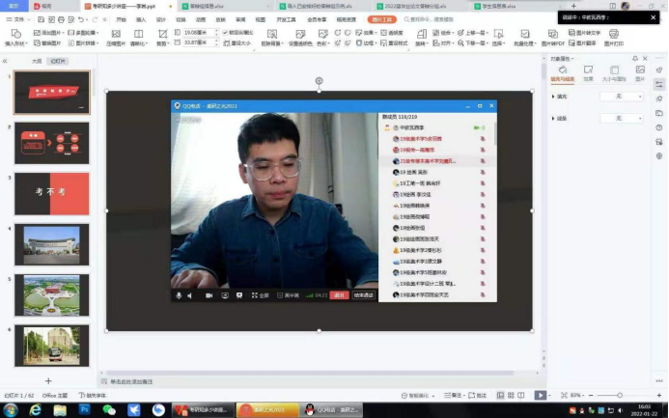Viewport: 669px width, 418px height.
Task: Open the Fill type dropdown in properties pane
Action: coord(622,97)
